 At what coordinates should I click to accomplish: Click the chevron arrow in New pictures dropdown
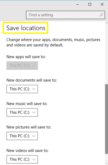click(x=34, y=136)
